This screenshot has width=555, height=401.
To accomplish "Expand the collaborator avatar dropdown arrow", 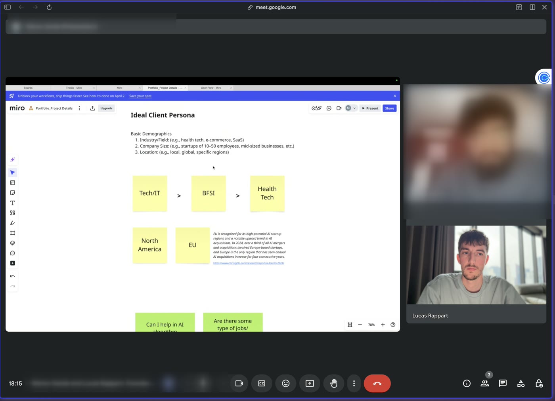I will pyautogui.click(x=354, y=108).
